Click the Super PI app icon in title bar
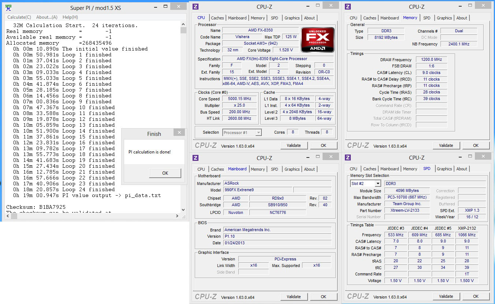495x304 pixels. [8, 7]
